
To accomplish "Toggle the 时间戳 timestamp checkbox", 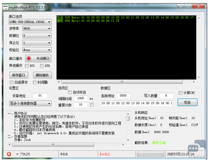I will click(x=35, y=82).
